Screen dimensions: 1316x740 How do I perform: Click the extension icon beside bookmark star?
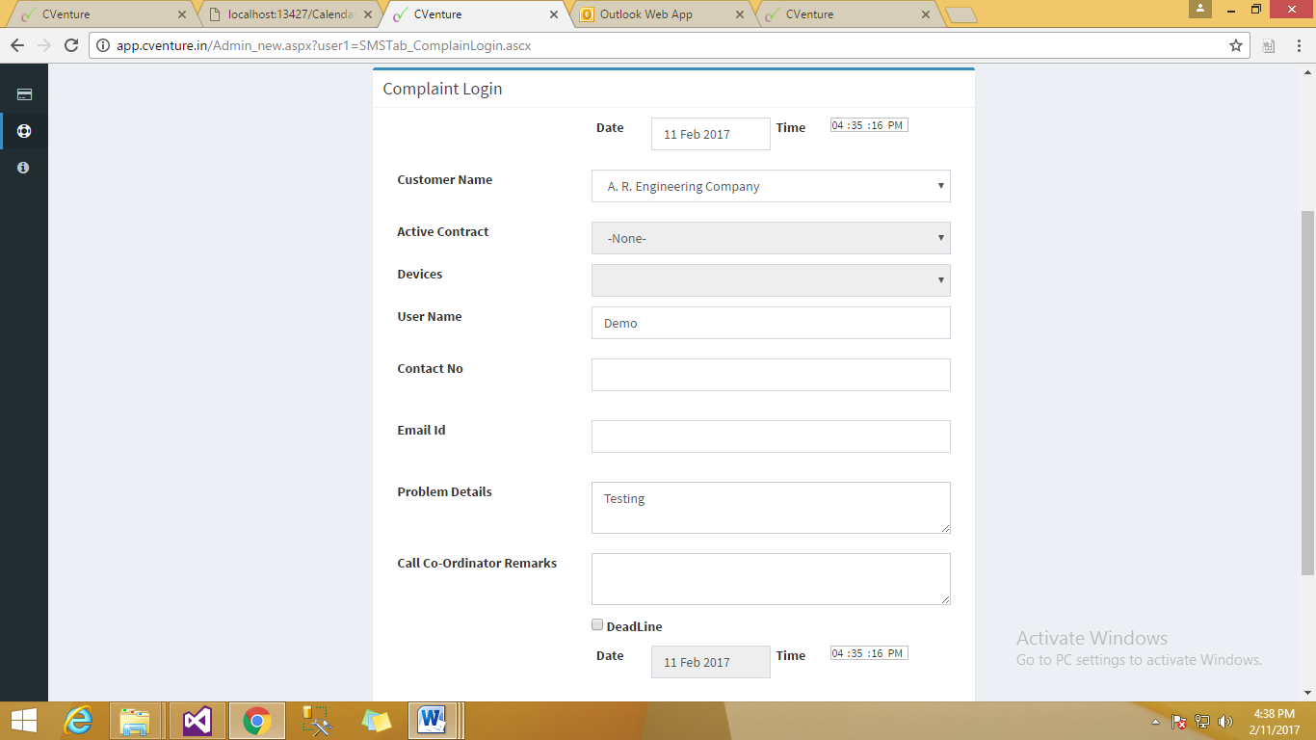click(1269, 45)
